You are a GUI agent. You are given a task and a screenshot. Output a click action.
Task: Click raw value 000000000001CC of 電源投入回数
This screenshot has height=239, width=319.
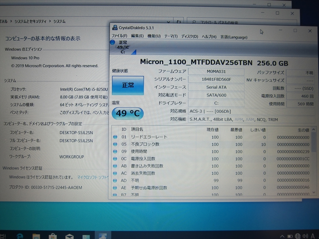click(293, 159)
